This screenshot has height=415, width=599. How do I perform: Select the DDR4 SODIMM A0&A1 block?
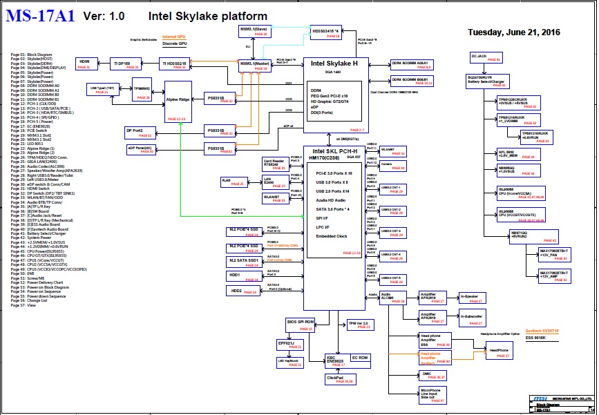coord(412,65)
